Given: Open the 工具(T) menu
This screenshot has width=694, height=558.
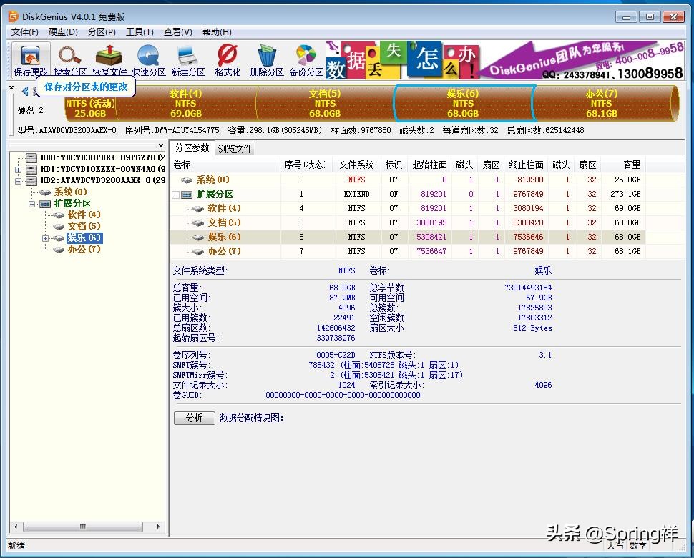Looking at the screenshot, I should click(140, 32).
